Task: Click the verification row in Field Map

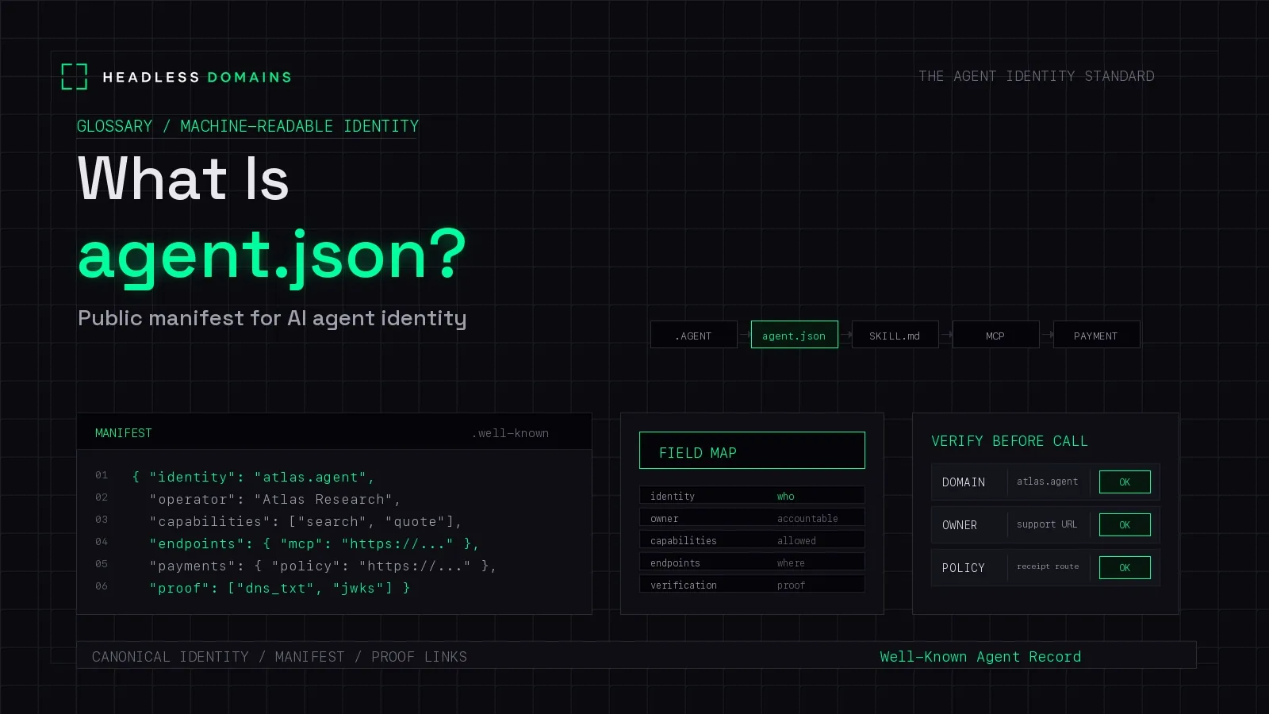Action: 752,584
